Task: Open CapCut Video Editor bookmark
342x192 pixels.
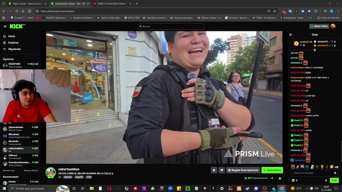Action: pos(108,18)
